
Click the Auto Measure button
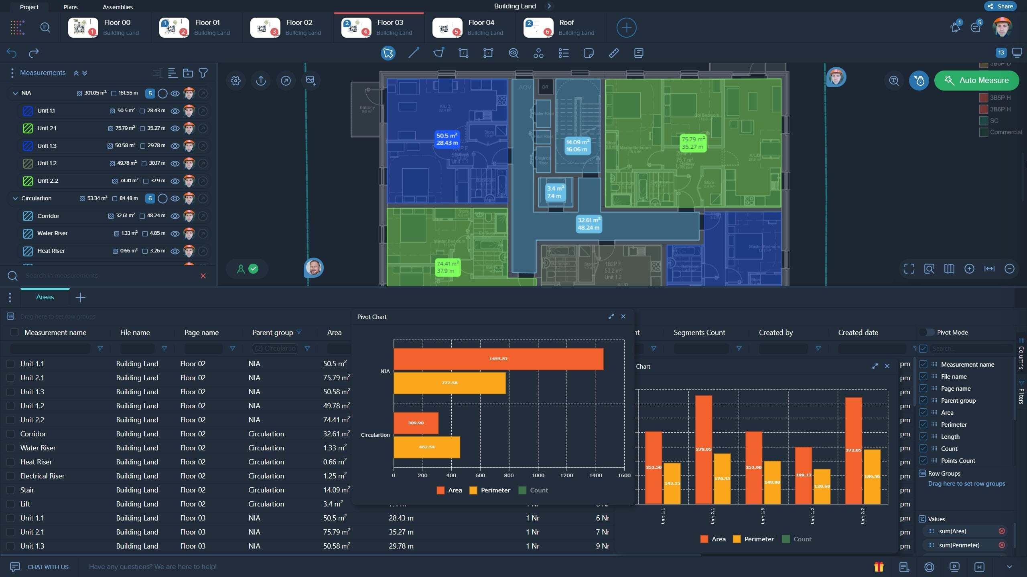pyautogui.click(x=976, y=80)
